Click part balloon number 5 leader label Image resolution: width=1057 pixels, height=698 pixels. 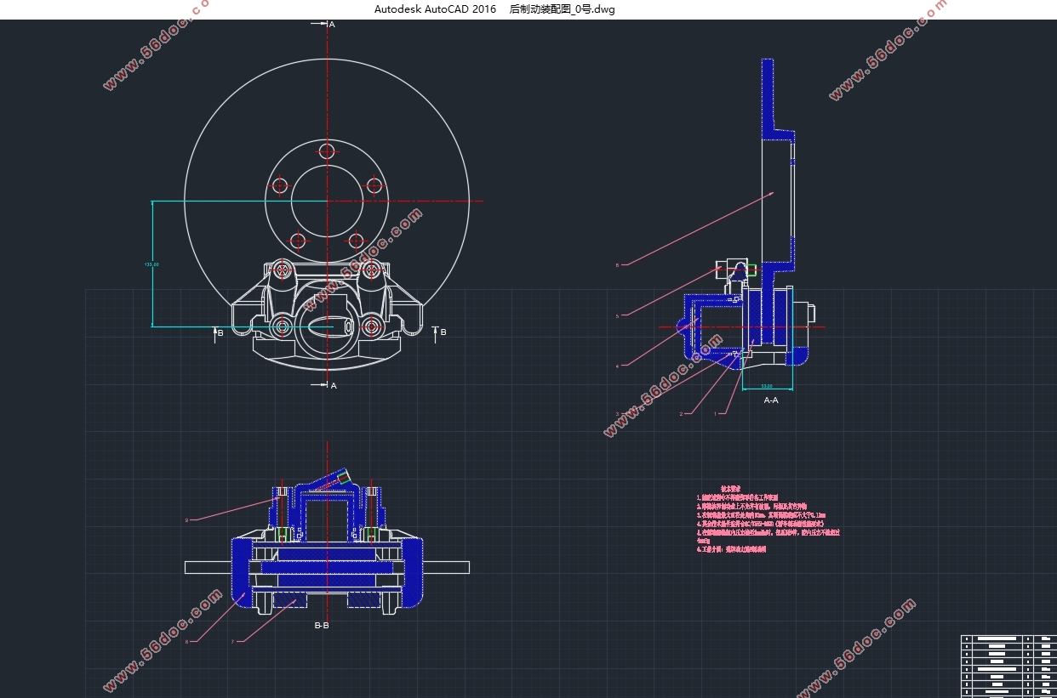click(x=618, y=316)
